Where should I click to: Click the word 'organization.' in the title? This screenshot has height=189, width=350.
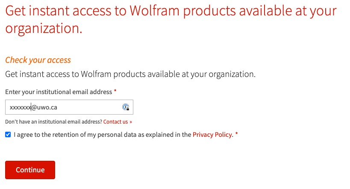[x=44, y=29]
